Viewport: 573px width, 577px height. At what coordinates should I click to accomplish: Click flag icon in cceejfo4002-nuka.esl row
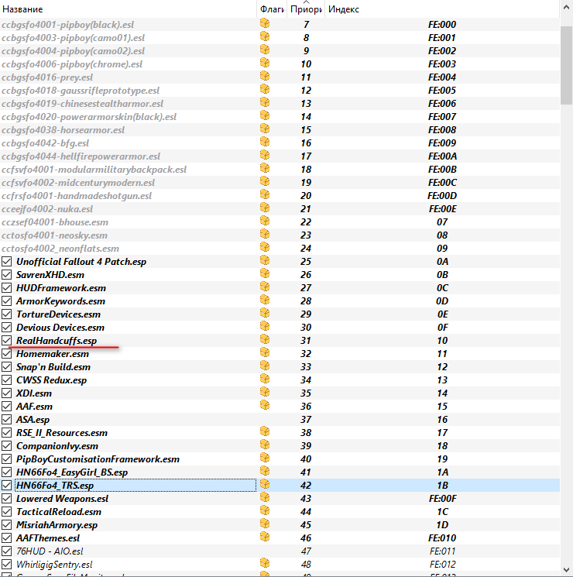click(265, 208)
